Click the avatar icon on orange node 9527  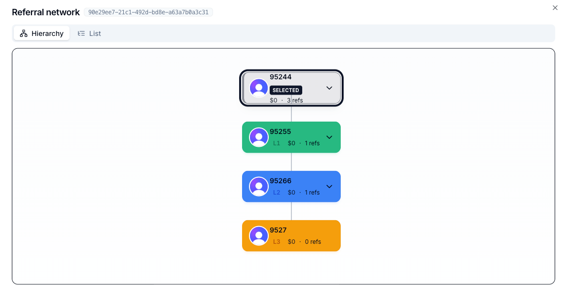click(x=258, y=235)
